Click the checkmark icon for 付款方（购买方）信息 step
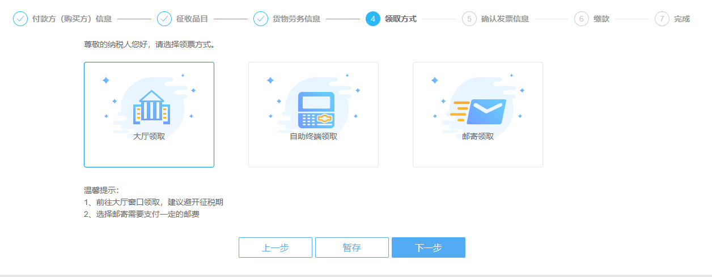 (20, 19)
